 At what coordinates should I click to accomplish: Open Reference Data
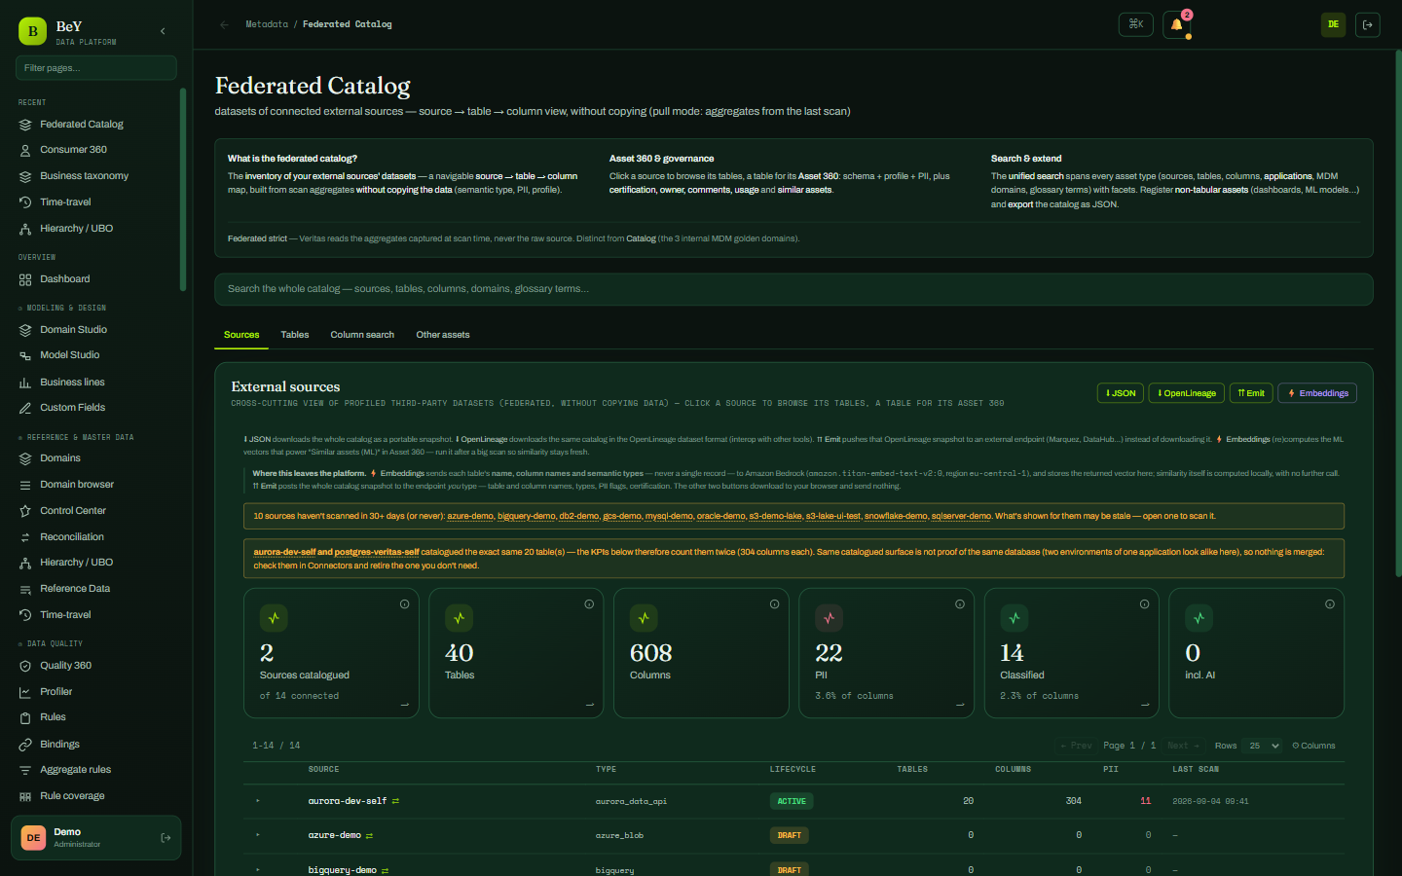tap(75, 589)
